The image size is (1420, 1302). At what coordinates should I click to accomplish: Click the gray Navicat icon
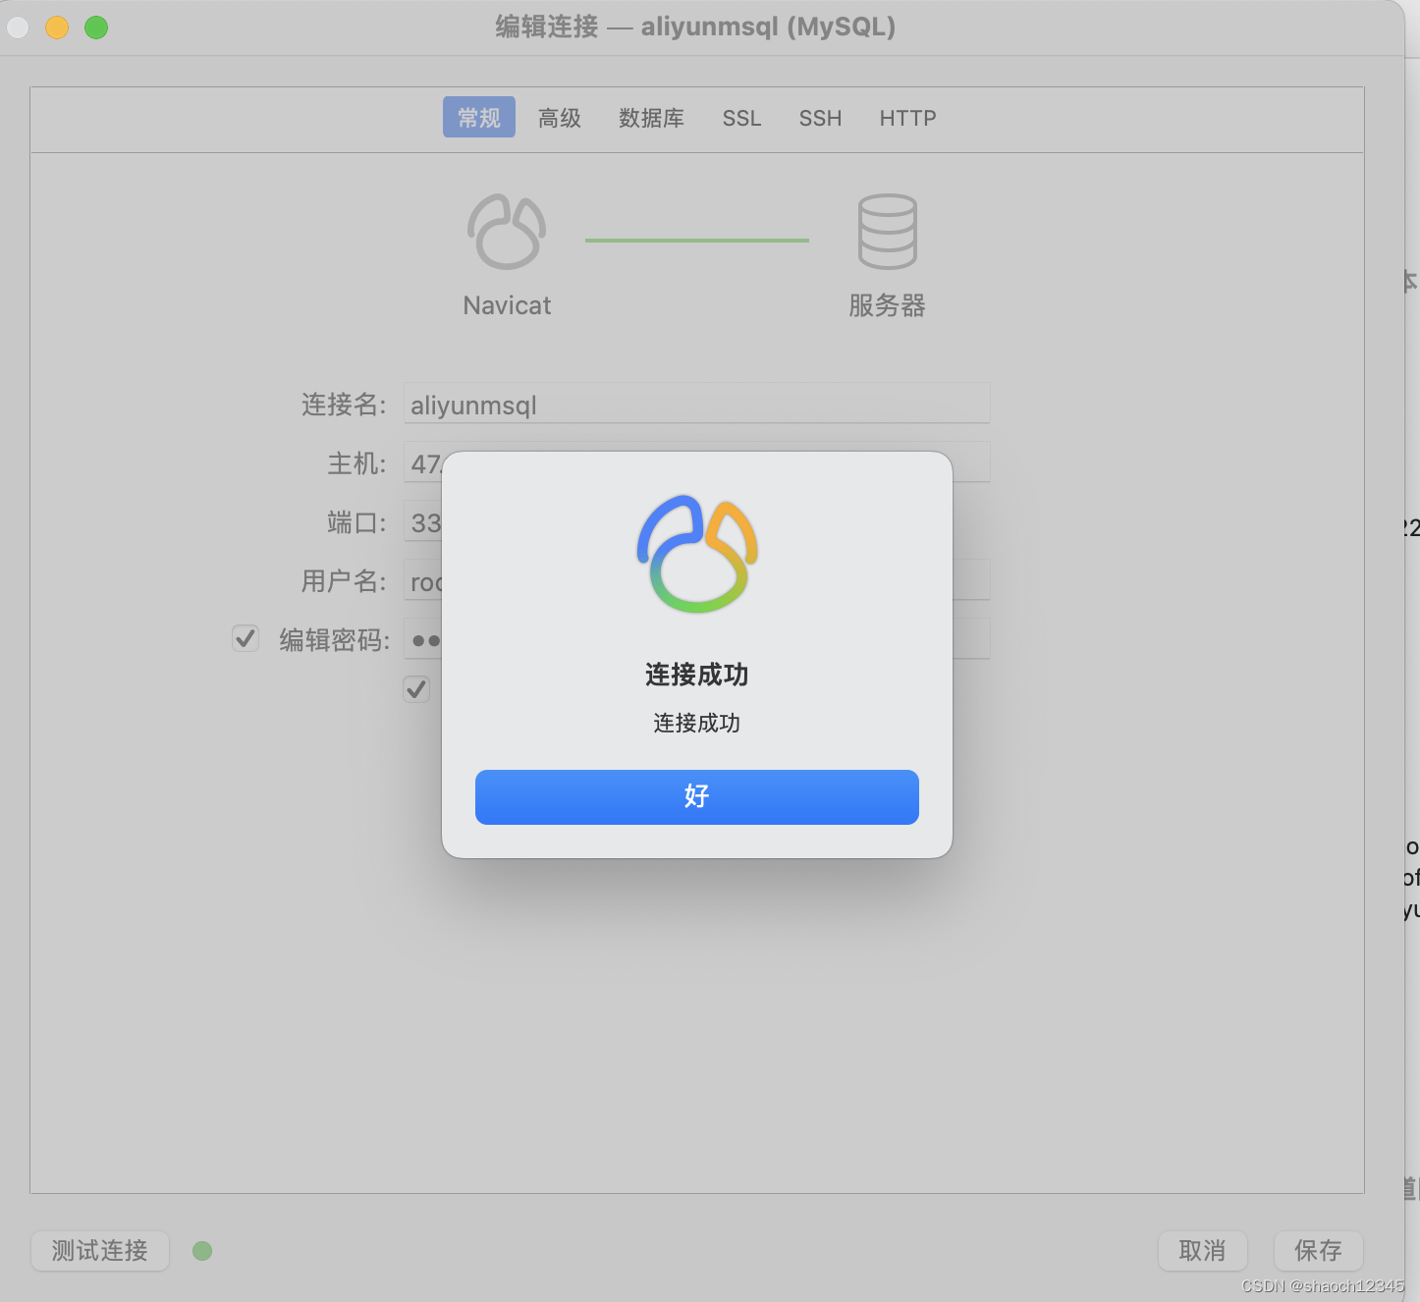pyautogui.click(x=507, y=232)
